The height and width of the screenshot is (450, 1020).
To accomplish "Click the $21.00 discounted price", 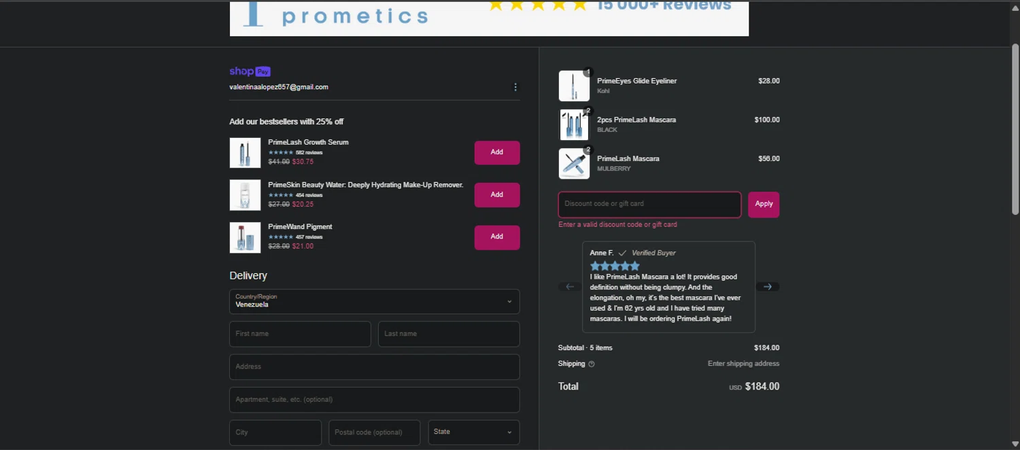I will tap(303, 246).
